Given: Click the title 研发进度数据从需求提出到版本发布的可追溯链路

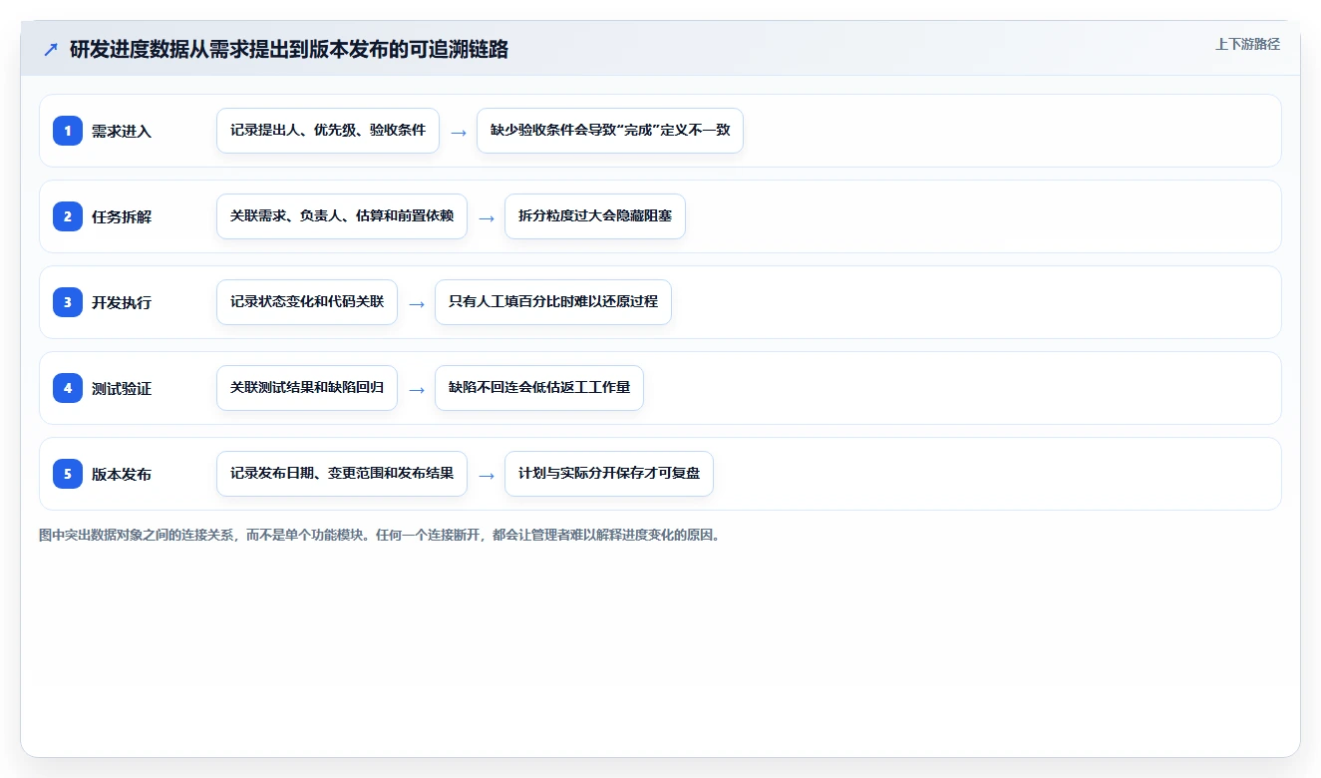Looking at the screenshot, I should (289, 50).
